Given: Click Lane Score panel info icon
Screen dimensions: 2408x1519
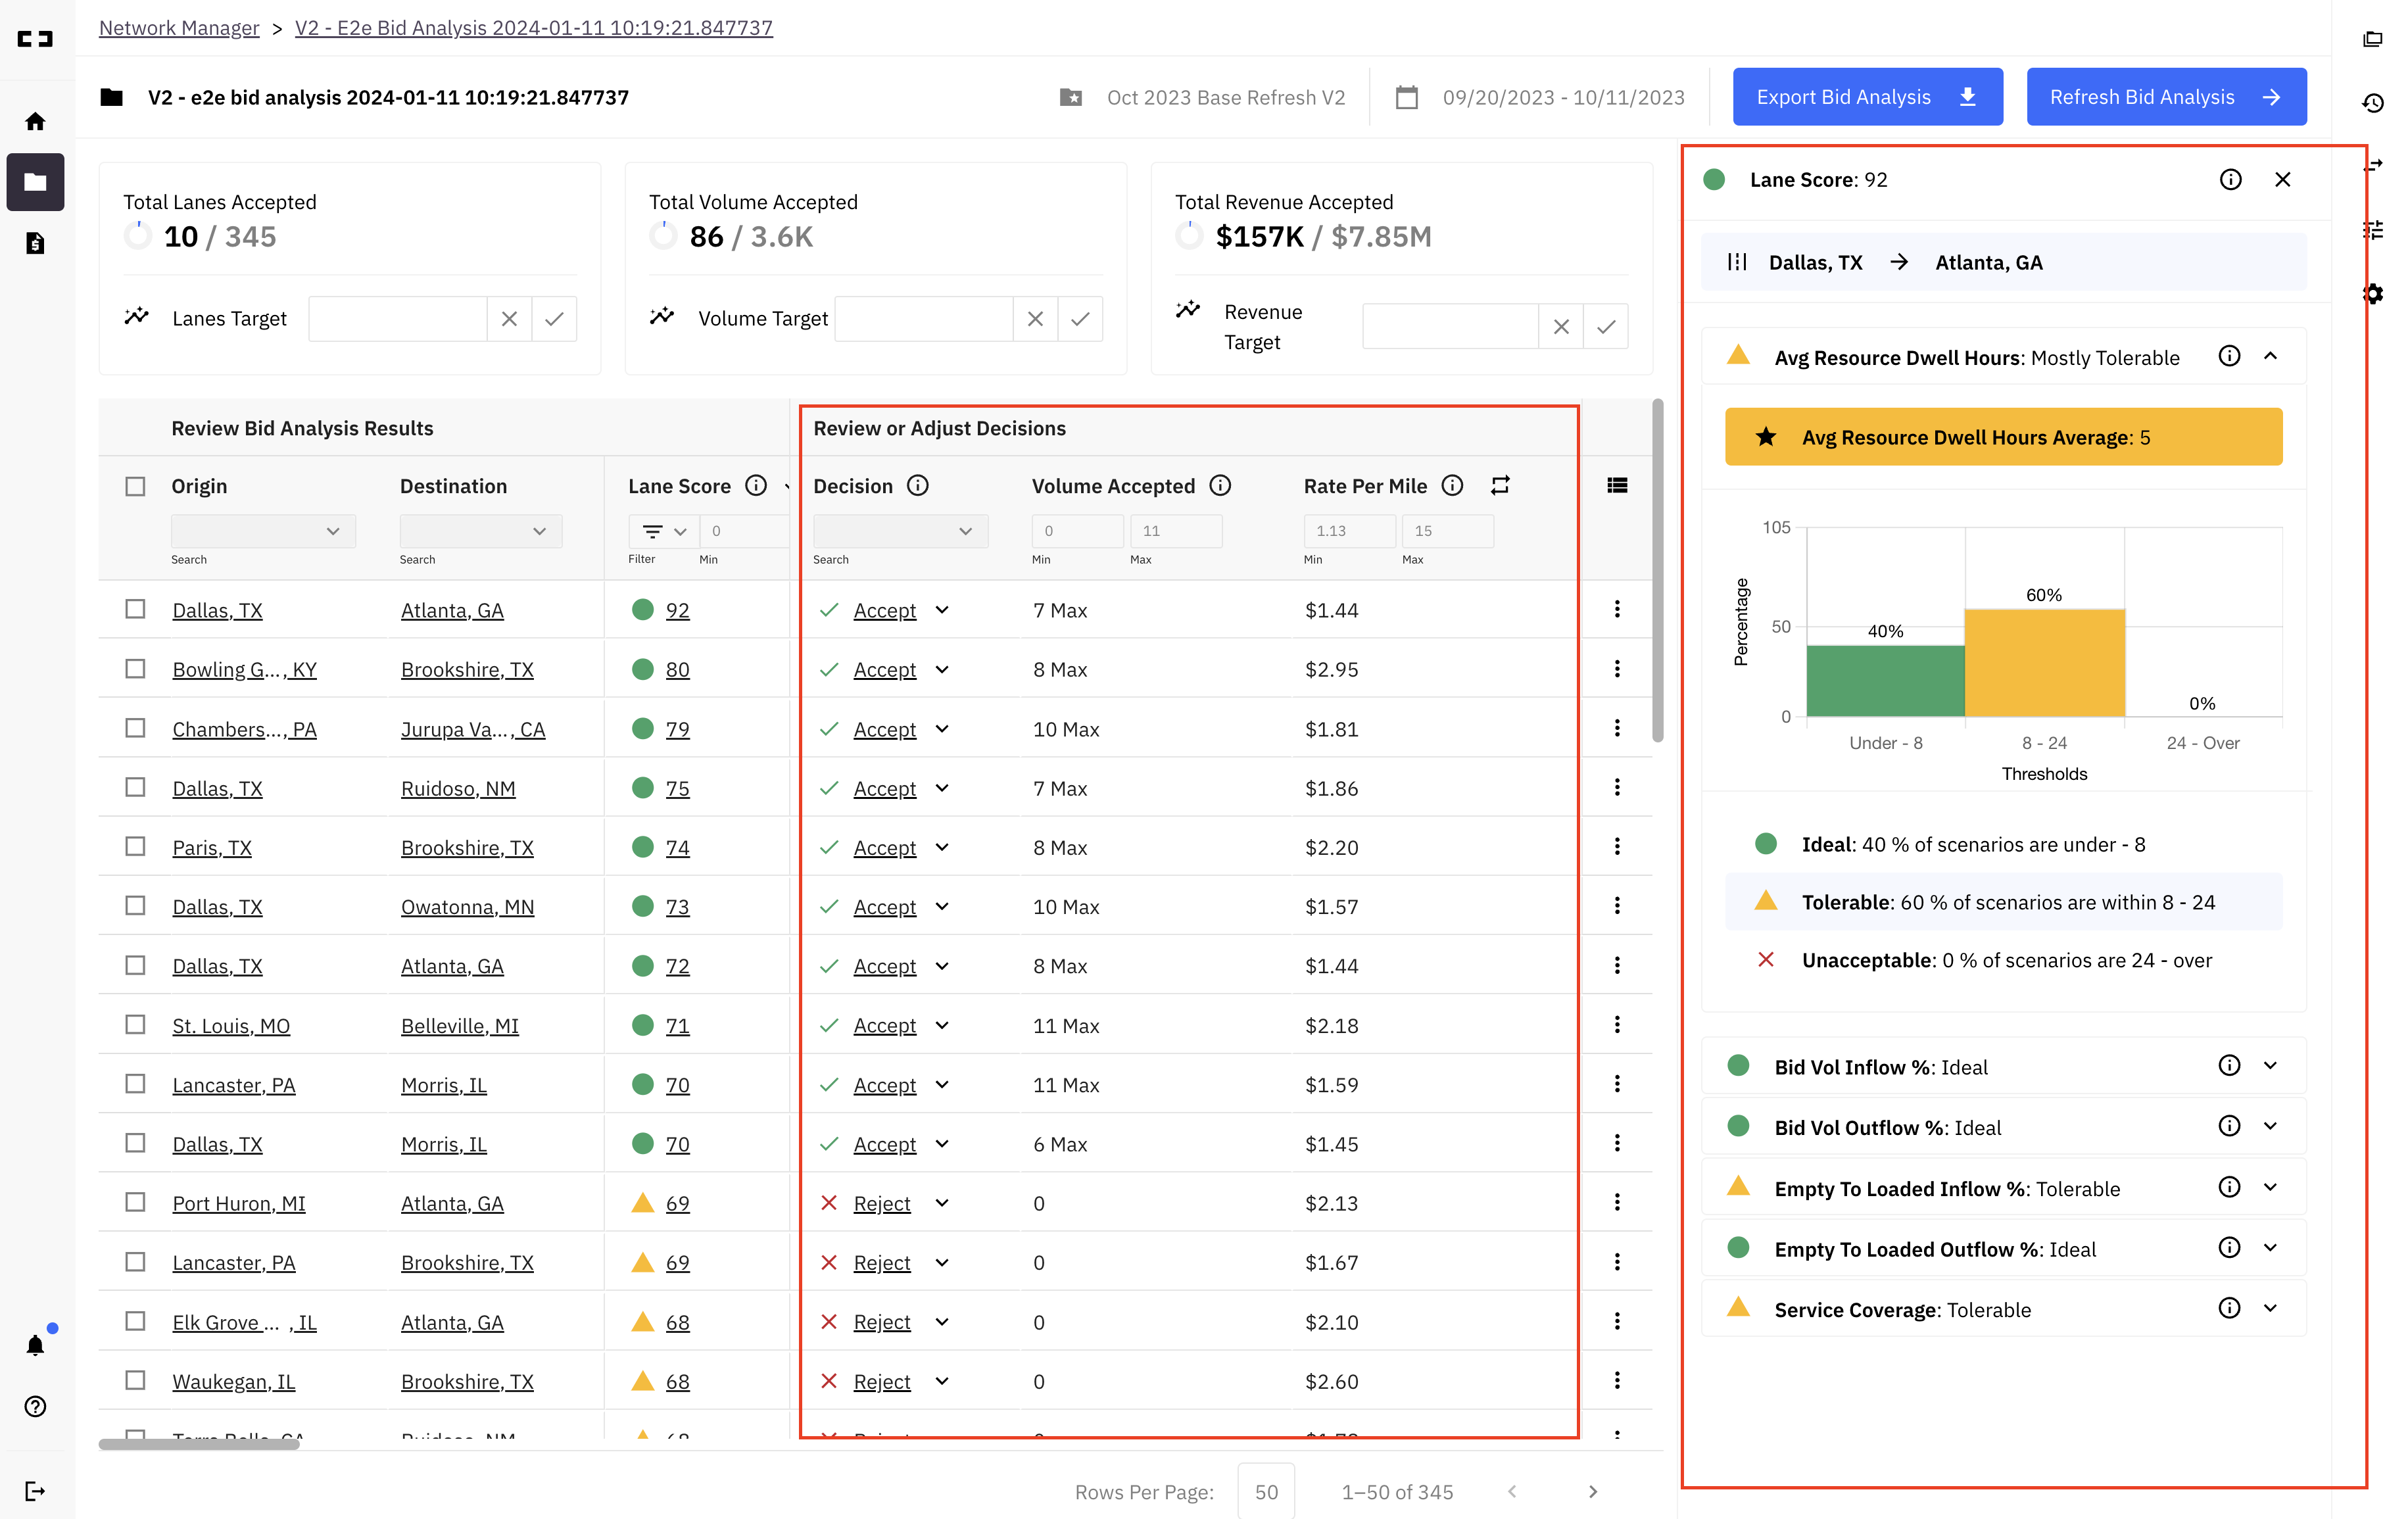Looking at the screenshot, I should 2230,180.
